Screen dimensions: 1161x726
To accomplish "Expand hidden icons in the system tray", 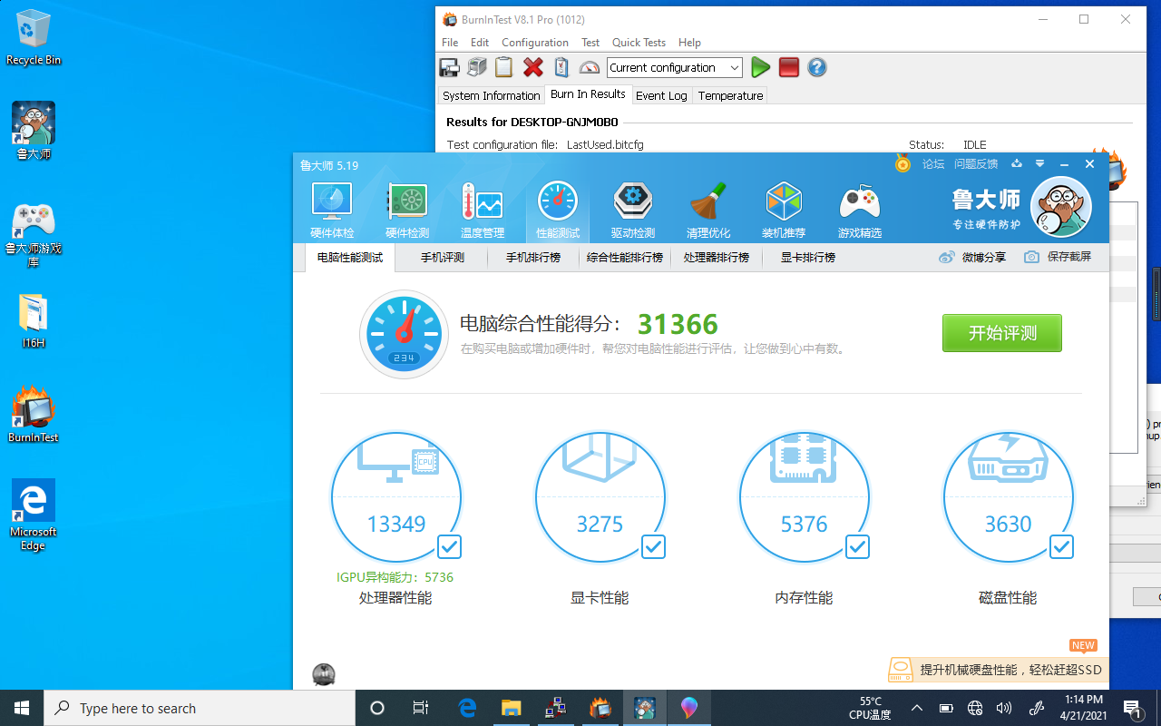I will pyautogui.click(x=916, y=708).
